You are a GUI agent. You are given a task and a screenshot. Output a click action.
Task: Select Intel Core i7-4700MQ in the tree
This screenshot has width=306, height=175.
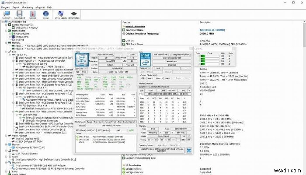pos(26,28)
